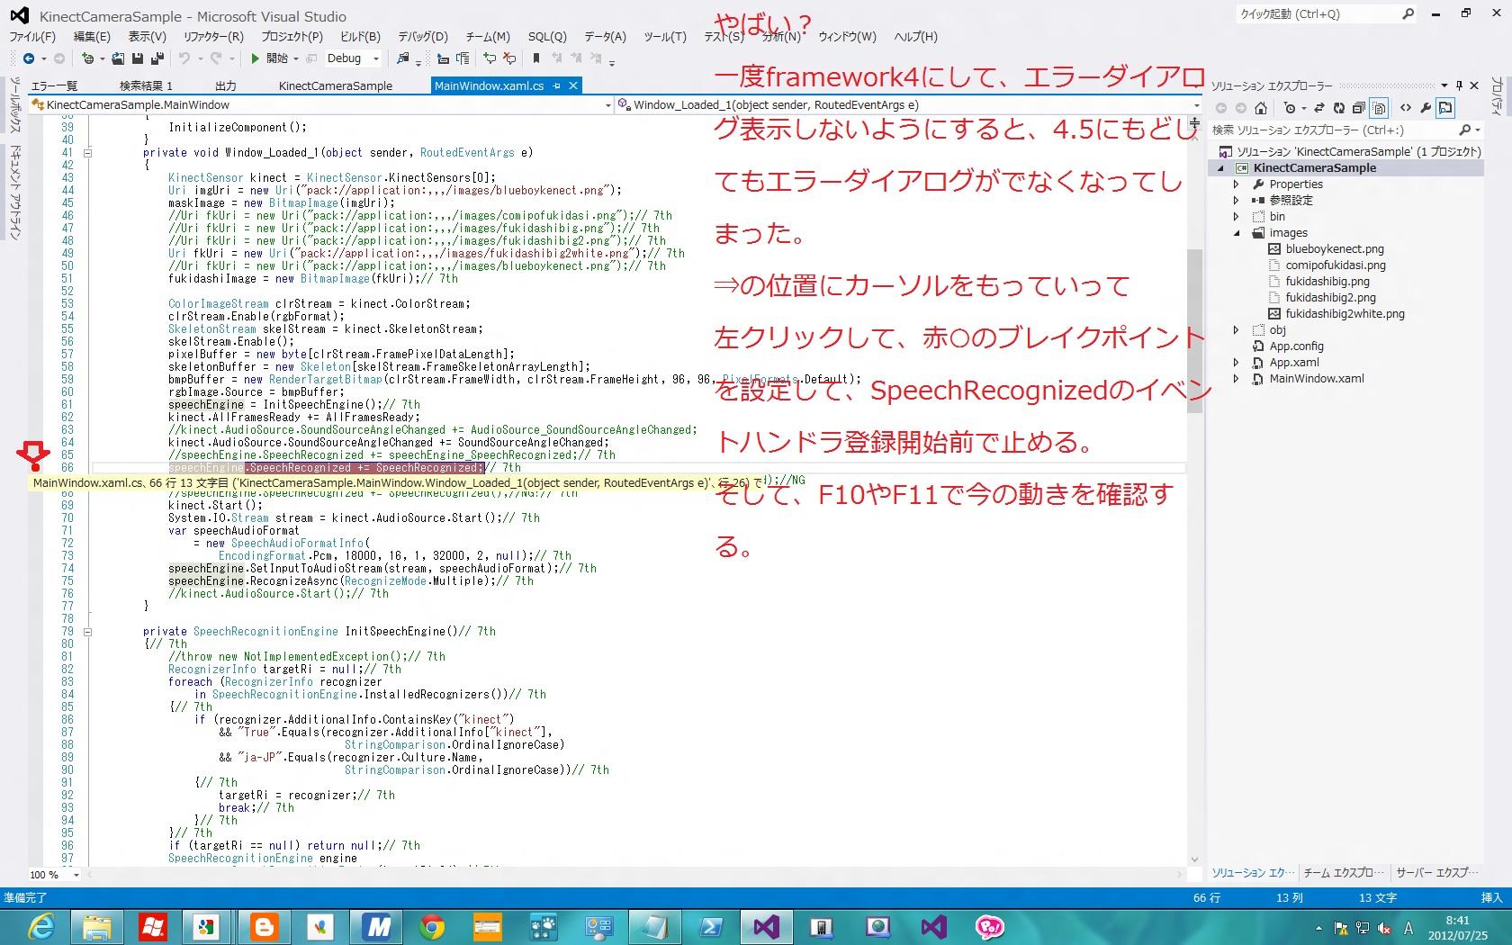Open the デバッグ(D) menu

[x=422, y=37]
